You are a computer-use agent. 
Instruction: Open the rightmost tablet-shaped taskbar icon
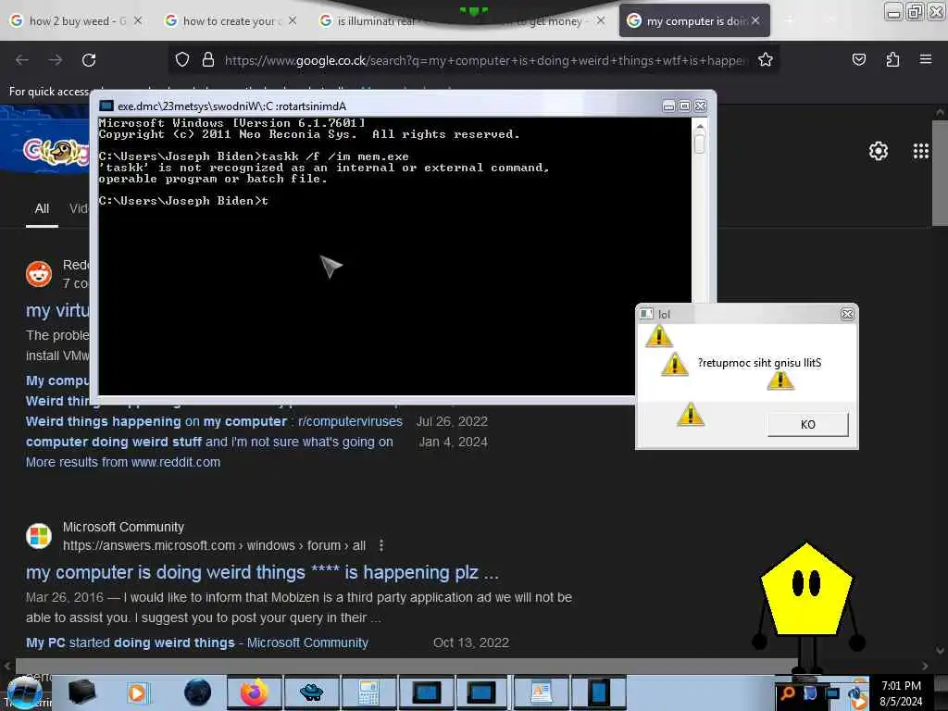pos(599,692)
